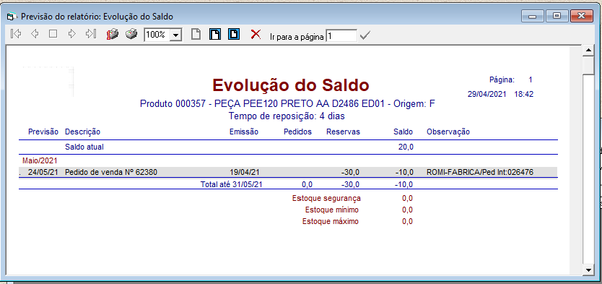
Task: Select the black-framed page fit icon
Action: 215,34
